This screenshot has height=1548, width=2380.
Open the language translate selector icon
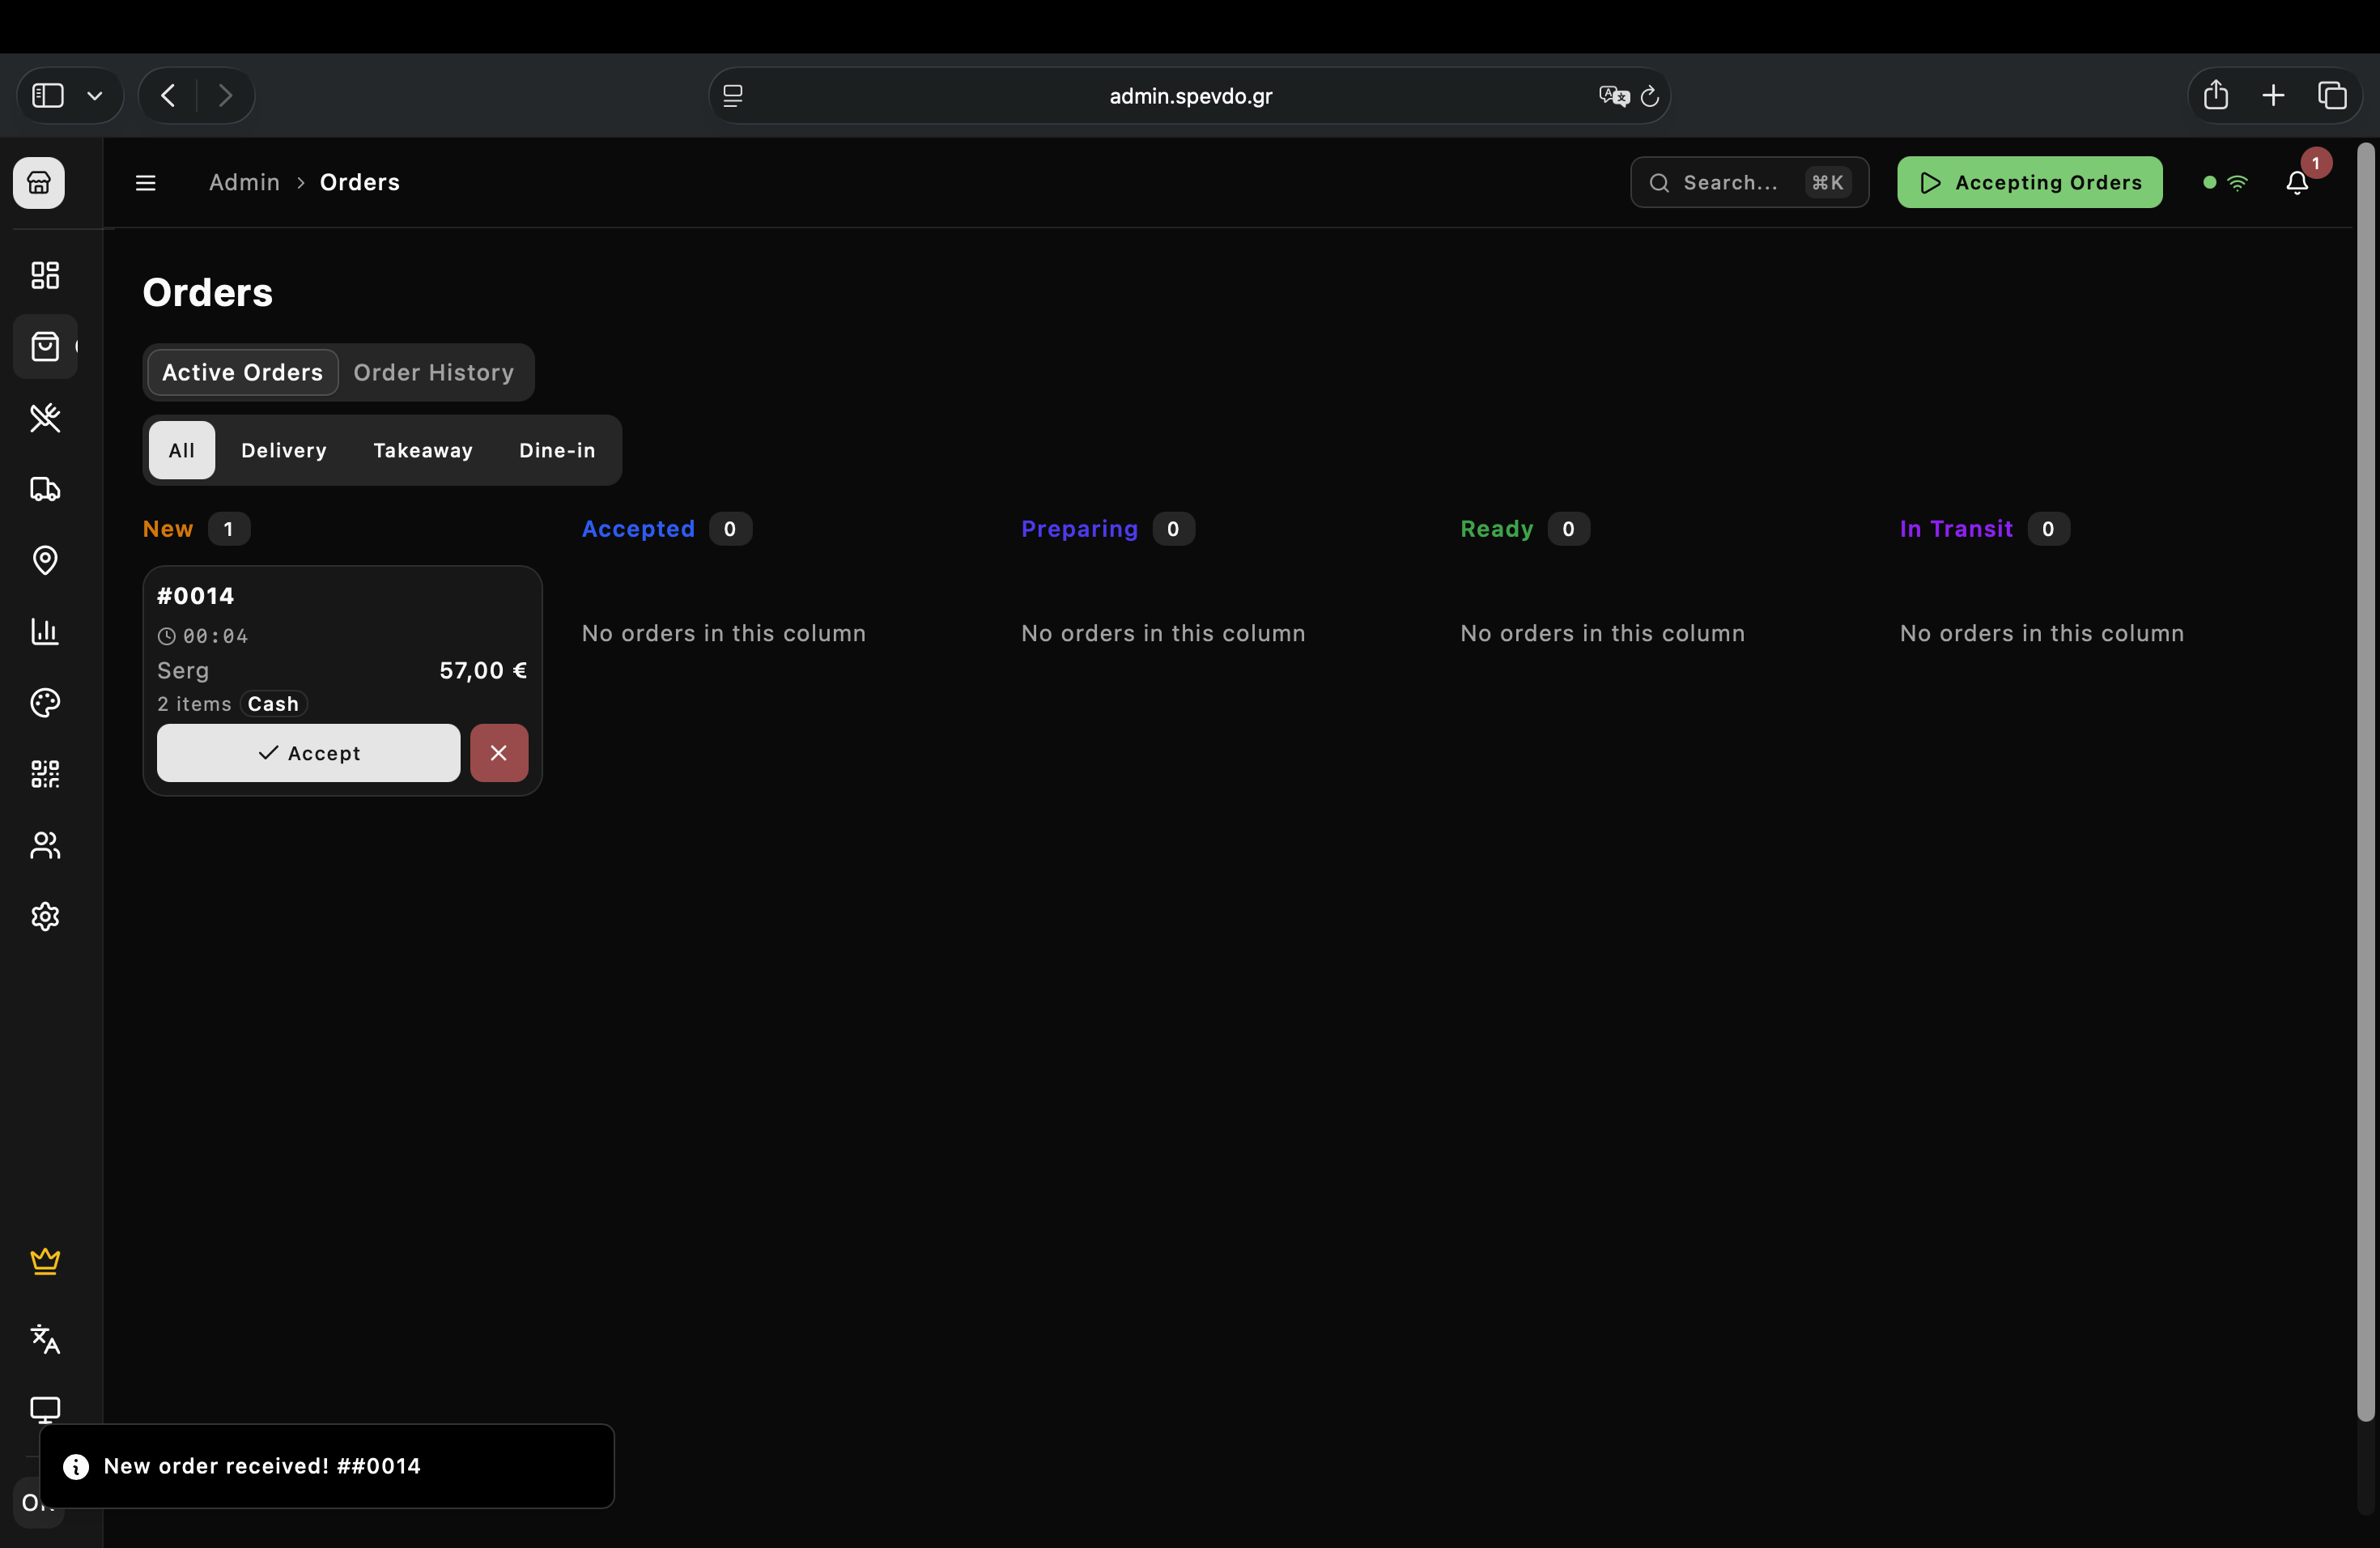45,1338
